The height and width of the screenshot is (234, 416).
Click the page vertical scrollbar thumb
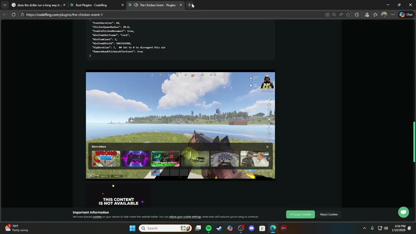point(414,142)
